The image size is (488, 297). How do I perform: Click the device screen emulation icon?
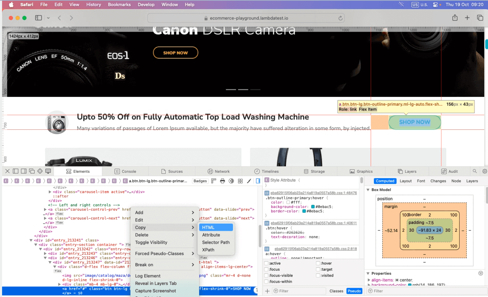pos(48,171)
